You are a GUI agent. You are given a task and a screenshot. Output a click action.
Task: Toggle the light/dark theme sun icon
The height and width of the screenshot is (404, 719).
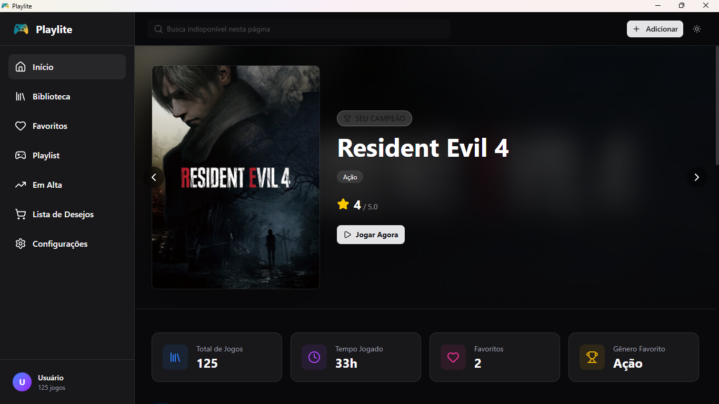click(697, 29)
